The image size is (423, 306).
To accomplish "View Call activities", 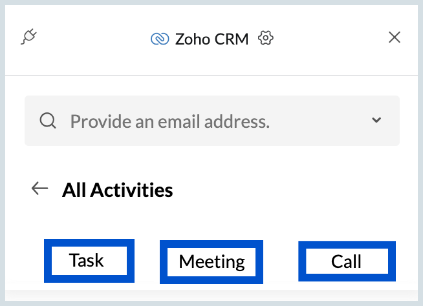I will pos(347,261).
